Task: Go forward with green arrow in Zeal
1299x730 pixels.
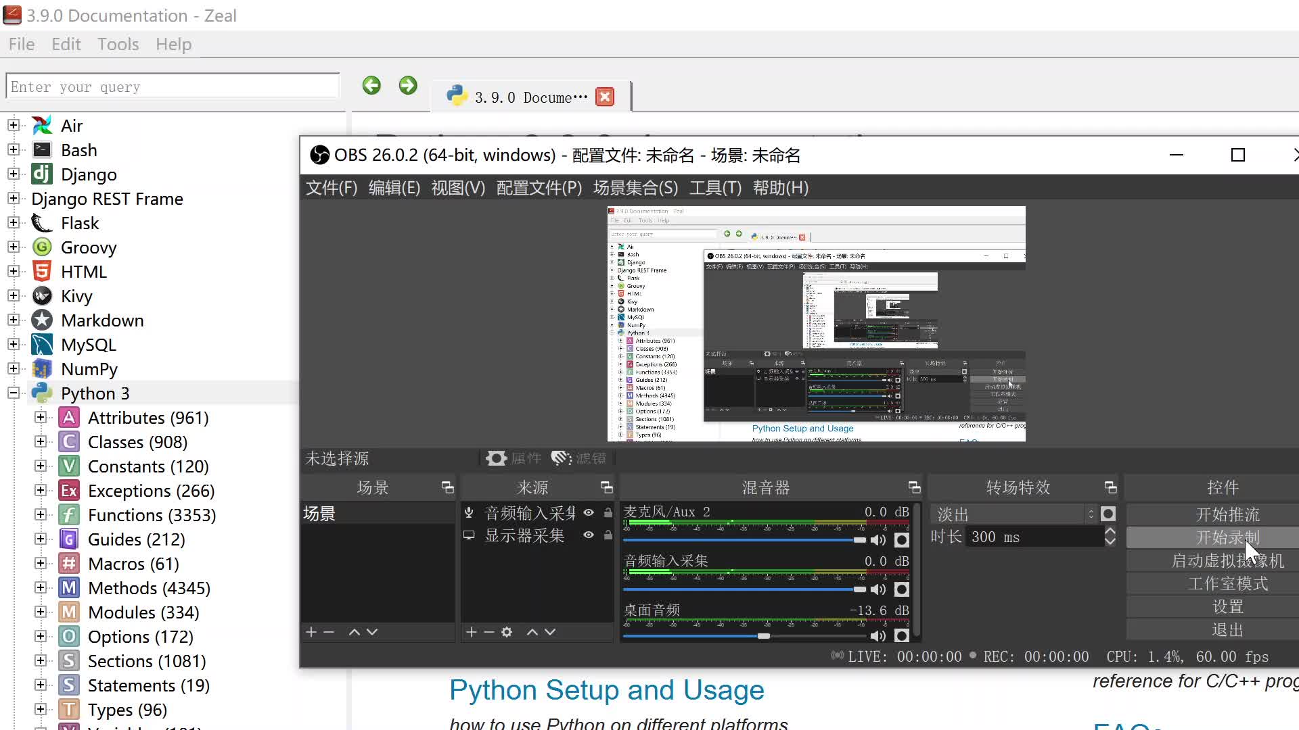Action: pos(408,86)
